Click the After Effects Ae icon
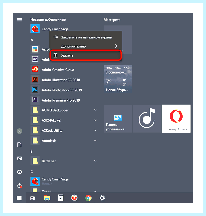The height and width of the screenshot is (216, 206). (35, 59)
